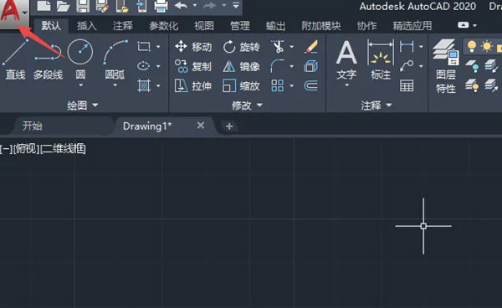The height and width of the screenshot is (308, 502).
Task: Expand the 绘图 panel
Action: pos(83,105)
